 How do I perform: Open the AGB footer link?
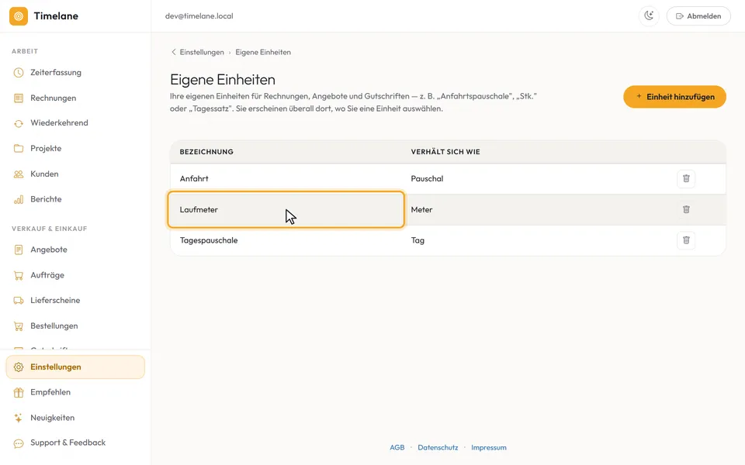coord(397,447)
